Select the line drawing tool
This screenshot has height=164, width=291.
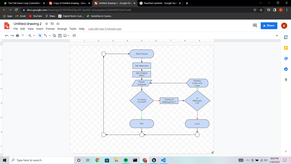(x=45, y=36)
